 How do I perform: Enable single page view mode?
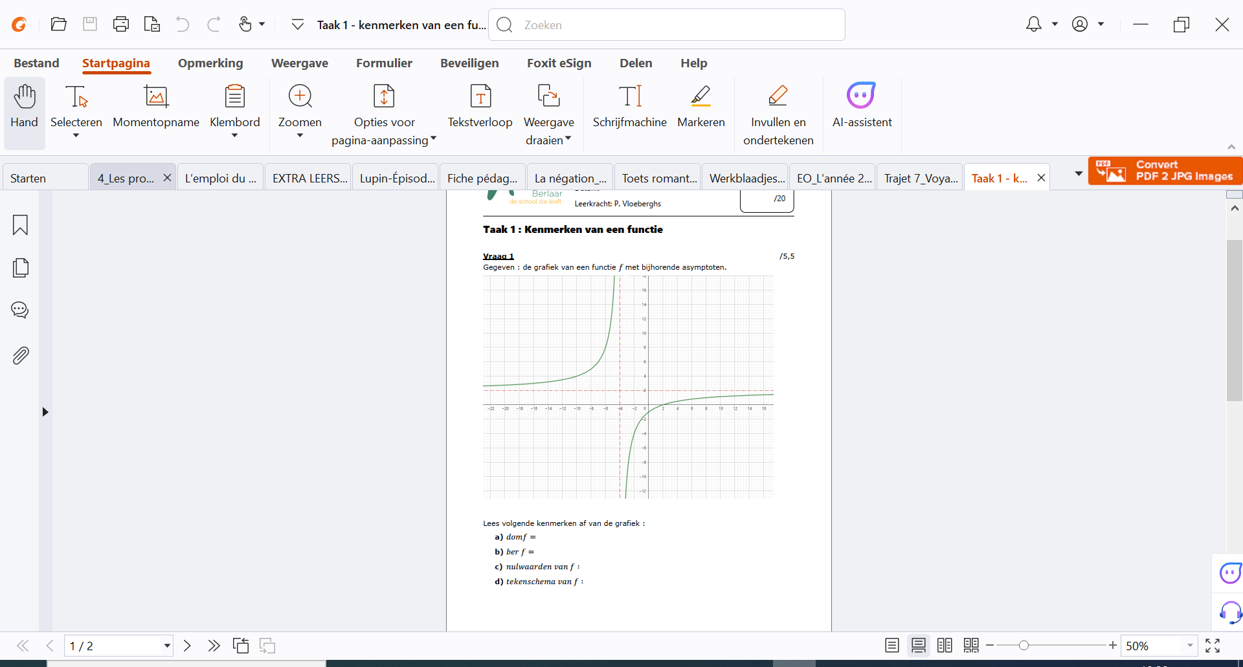click(x=892, y=646)
